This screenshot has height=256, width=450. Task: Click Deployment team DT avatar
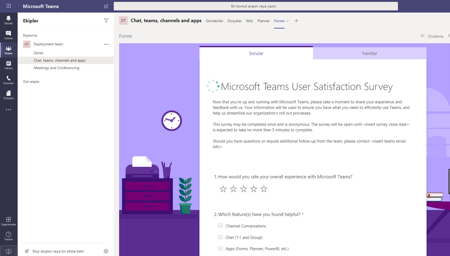click(27, 44)
